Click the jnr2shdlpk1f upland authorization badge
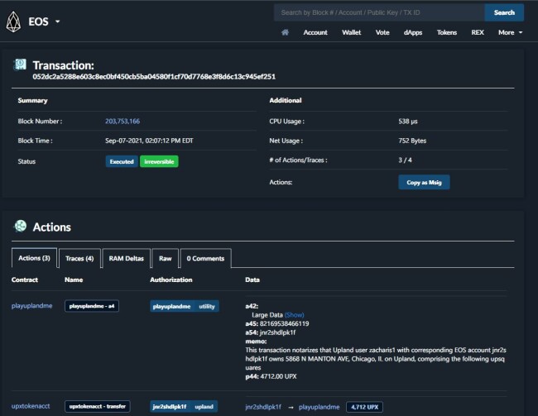Viewport: 538px width, 416px height. click(x=184, y=407)
